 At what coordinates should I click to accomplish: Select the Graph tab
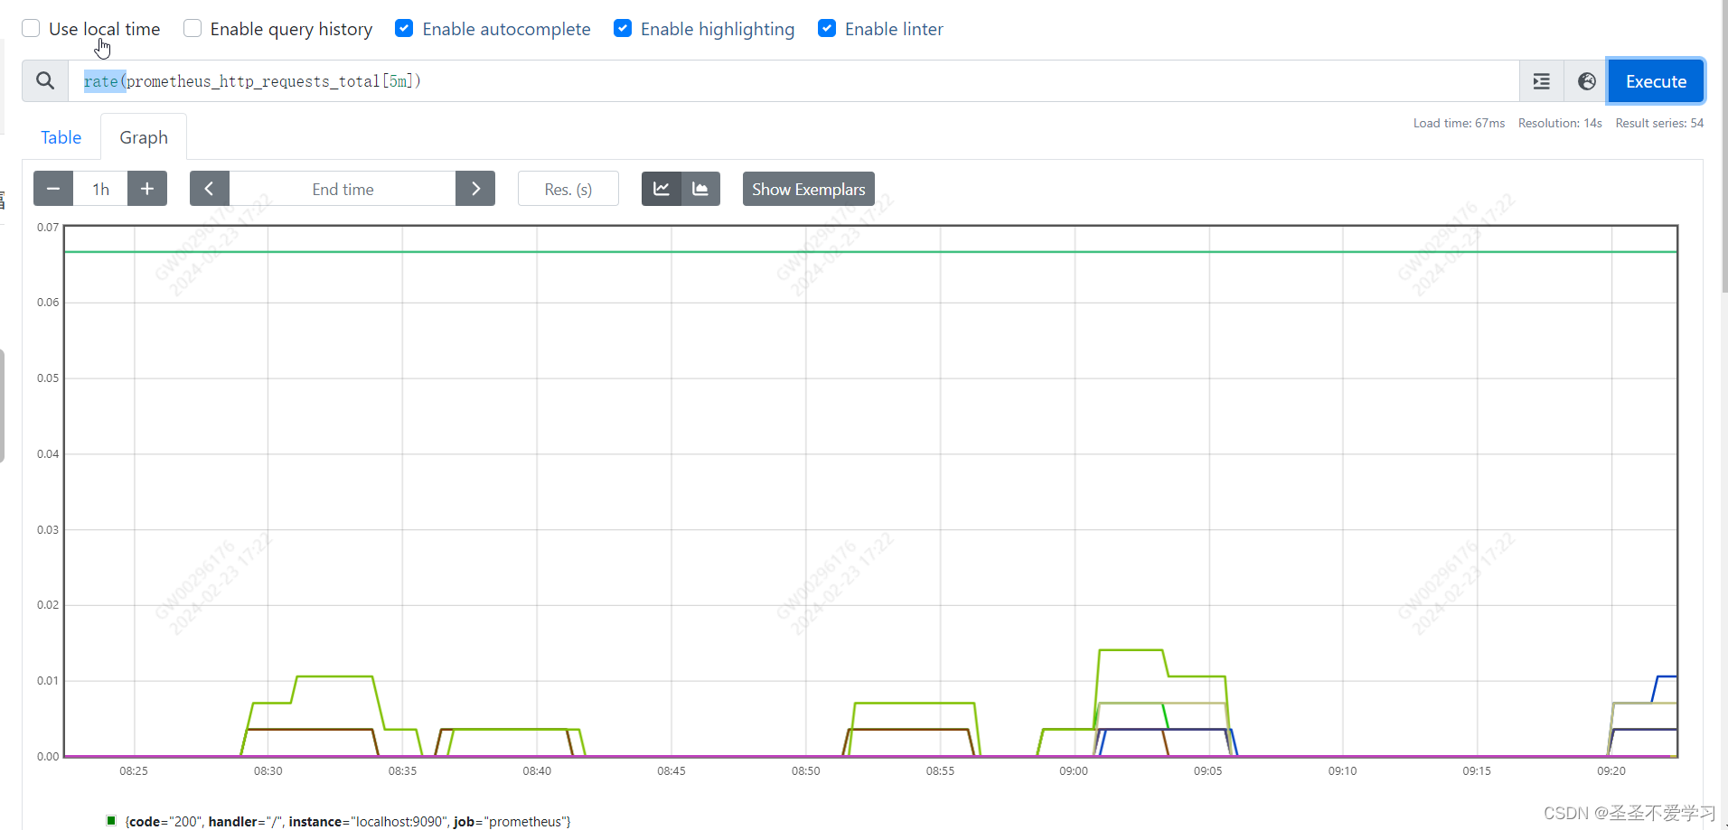pyautogui.click(x=144, y=137)
